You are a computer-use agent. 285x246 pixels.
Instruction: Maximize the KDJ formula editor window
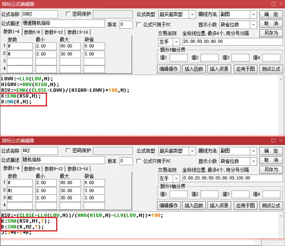click(x=274, y=140)
